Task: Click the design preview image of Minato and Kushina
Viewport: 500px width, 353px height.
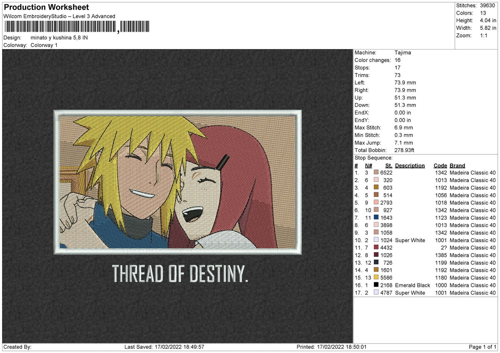Action: tap(177, 182)
